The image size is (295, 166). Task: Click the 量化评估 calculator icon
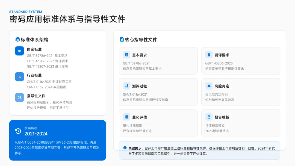pyautogui.click(x=127, y=117)
